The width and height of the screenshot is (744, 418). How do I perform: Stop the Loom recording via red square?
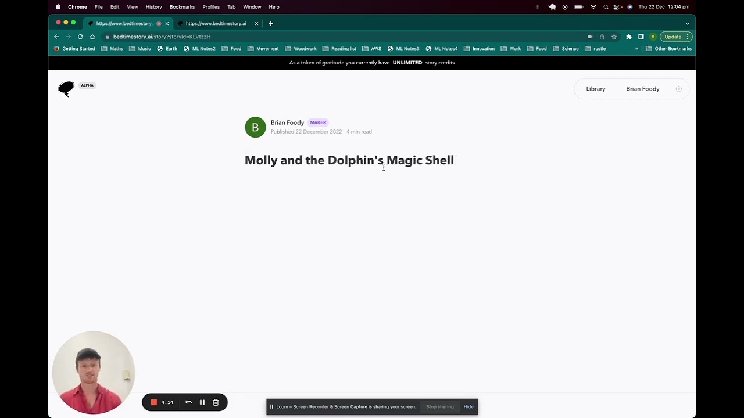pos(153,402)
